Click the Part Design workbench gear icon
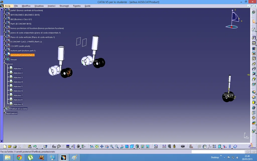This screenshot has height=161, width=257. click(254, 12)
